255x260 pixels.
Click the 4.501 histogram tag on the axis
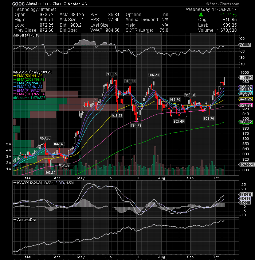245,202
